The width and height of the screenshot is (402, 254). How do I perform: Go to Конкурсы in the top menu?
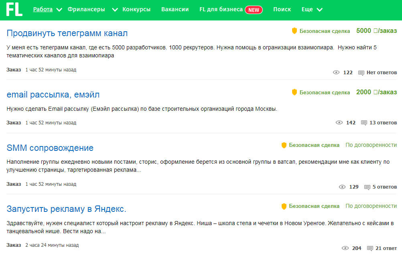coord(136,9)
